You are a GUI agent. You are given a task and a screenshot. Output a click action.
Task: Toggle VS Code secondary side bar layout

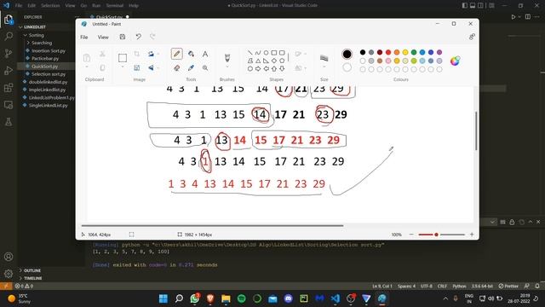[x=480, y=6]
